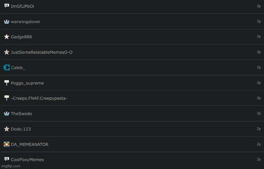Click the blue crown icon beside warwingslover
Image resolution: width=264 pixels, height=169 pixels.
point(6,22)
